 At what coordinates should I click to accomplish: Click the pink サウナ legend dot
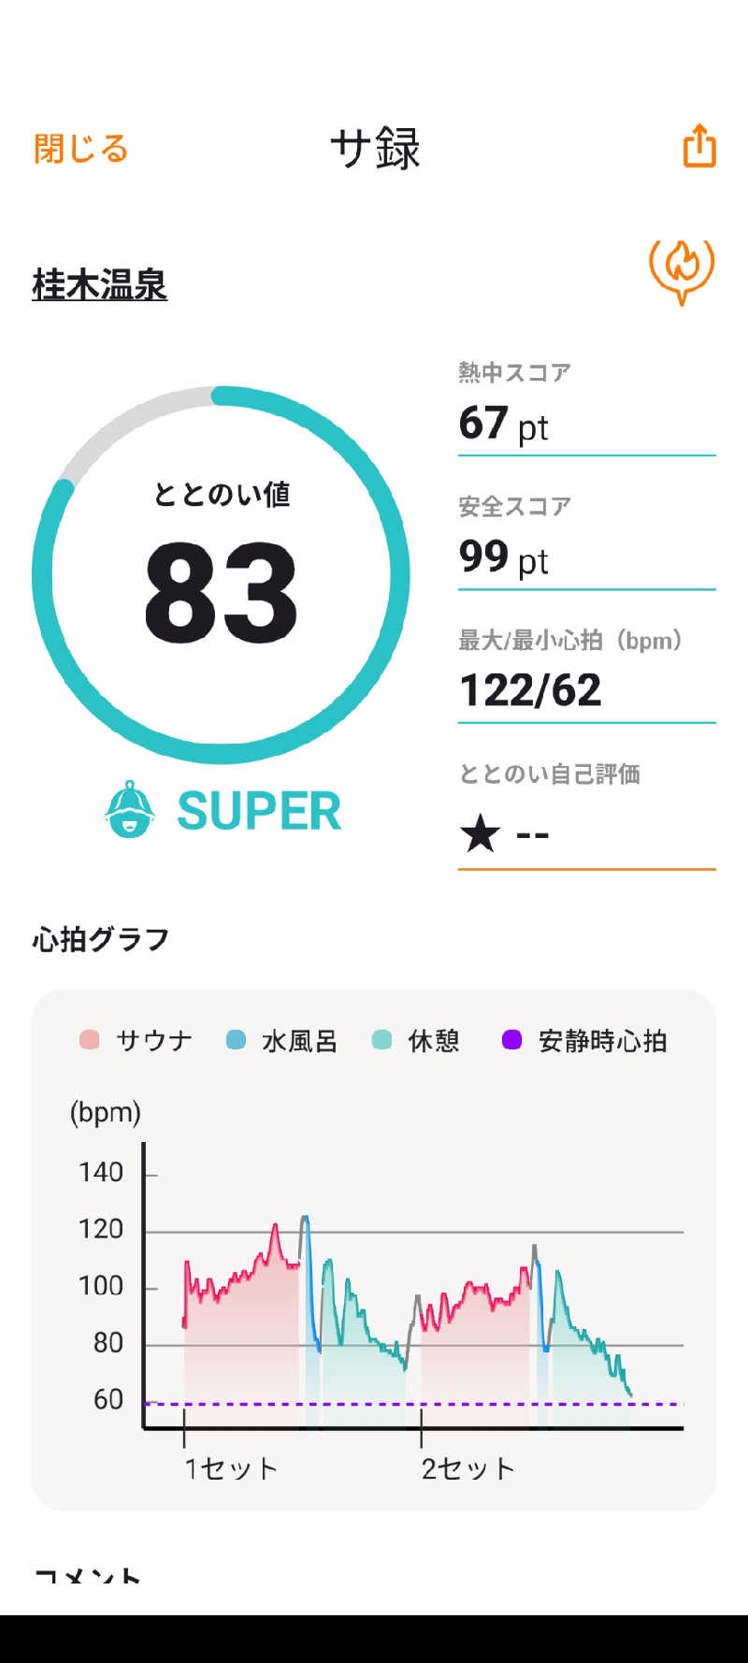pos(90,1040)
